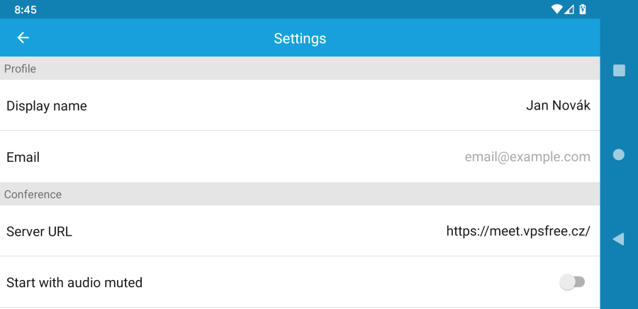Click the battery charging status icon
Viewport: 638px width, 309px height.
[583, 9]
